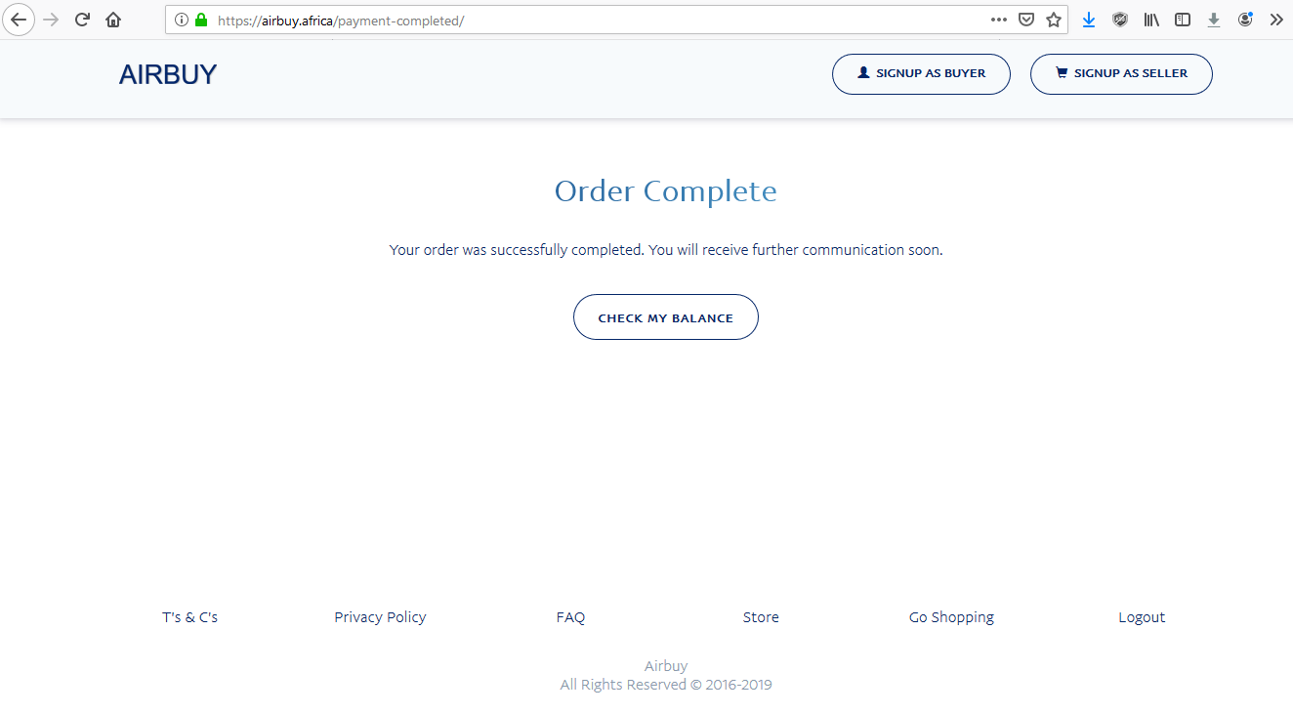Image resolution: width=1293 pixels, height=714 pixels.
Task: Toggle the browser sidebar view
Action: [x=1183, y=20]
